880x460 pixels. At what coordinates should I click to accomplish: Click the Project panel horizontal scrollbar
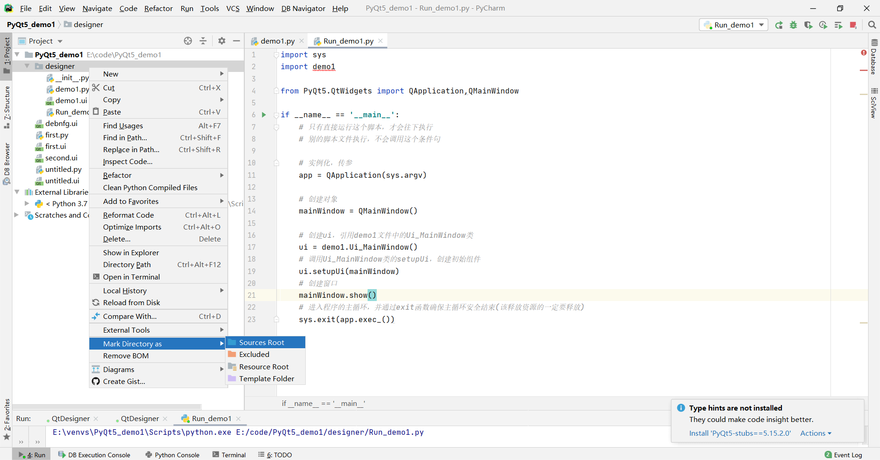[x=107, y=406]
